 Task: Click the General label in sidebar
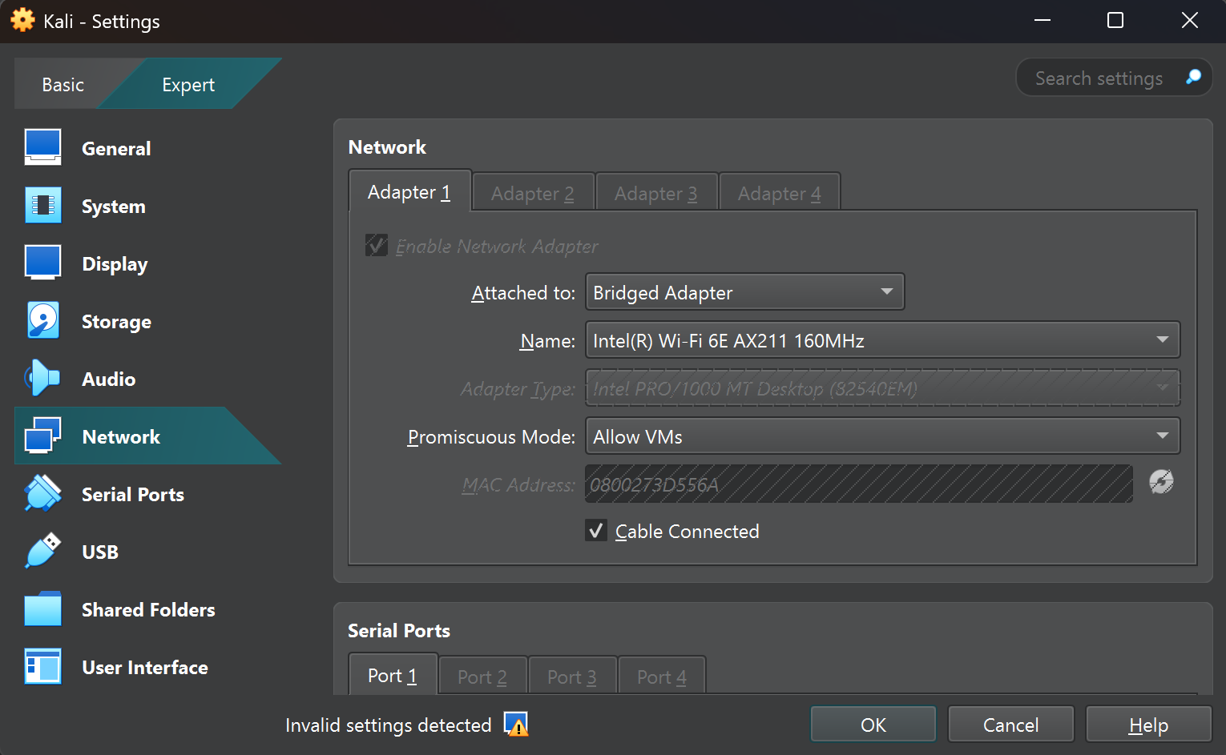pyautogui.click(x=116, y=149)
